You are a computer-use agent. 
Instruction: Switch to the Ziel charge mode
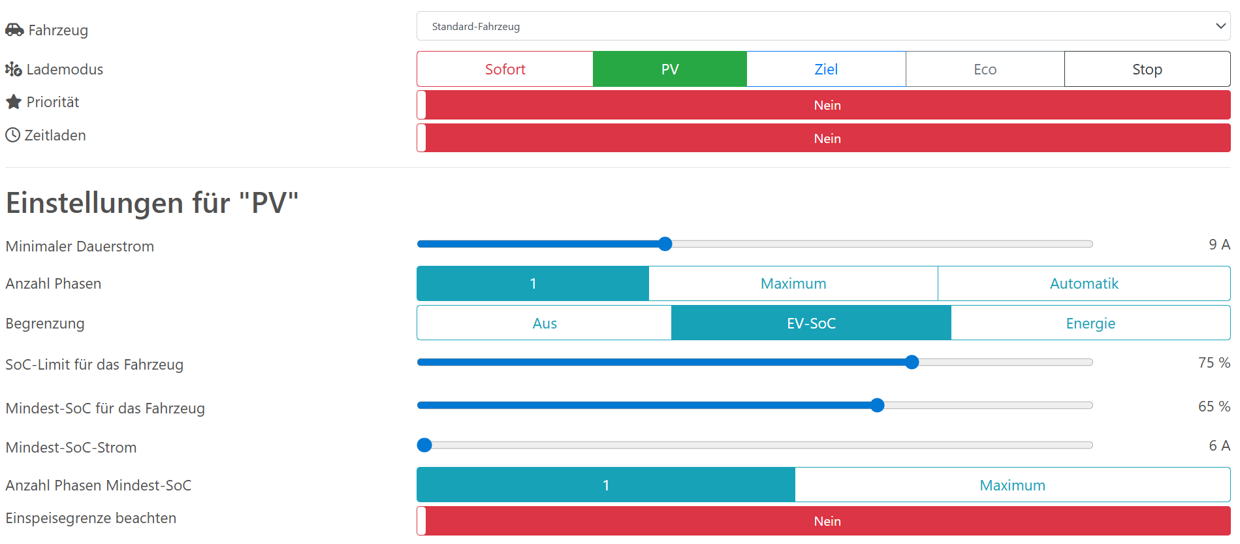point(826,69)
